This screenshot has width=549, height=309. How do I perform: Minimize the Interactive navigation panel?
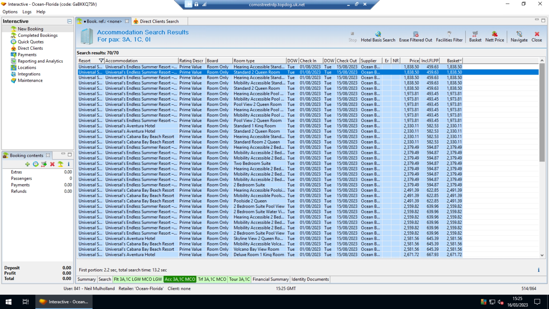pos(69,21)
